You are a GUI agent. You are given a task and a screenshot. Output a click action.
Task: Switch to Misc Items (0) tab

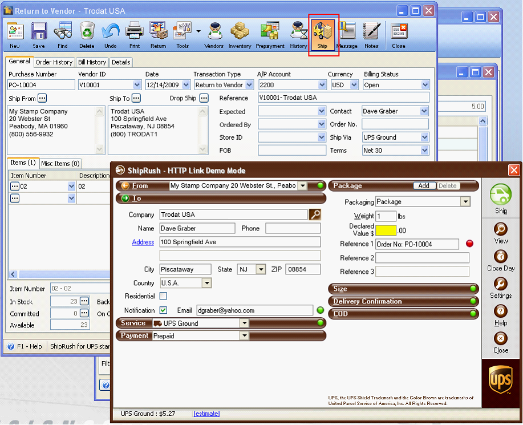[60, 164]
